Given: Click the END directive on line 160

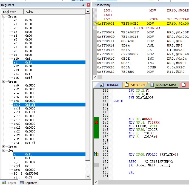Looking at the screenshot, I should point(131,172).
